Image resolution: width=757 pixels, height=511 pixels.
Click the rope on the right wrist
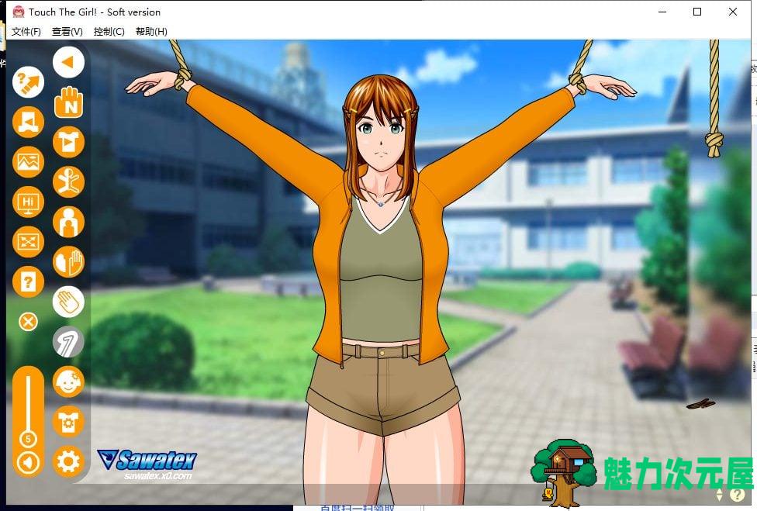pos(577,82)
